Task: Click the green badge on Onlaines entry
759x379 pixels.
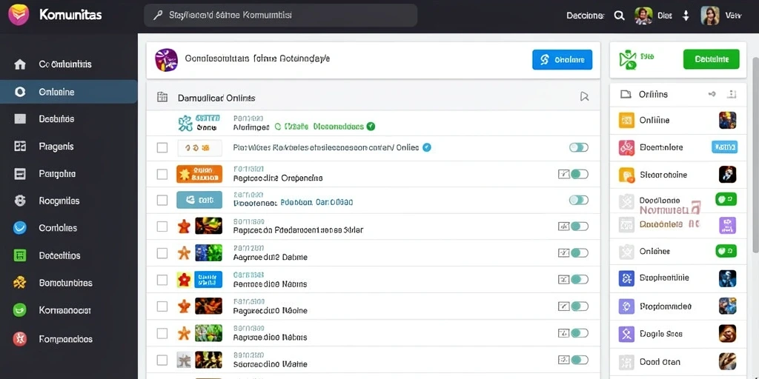Action: [726, 251]
